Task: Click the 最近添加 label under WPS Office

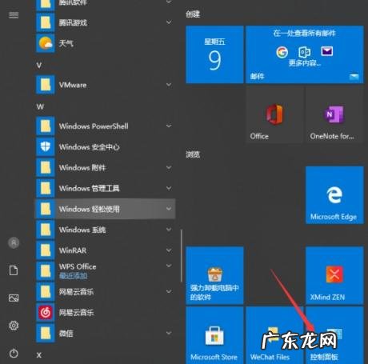Action: (x=73, y=276)
